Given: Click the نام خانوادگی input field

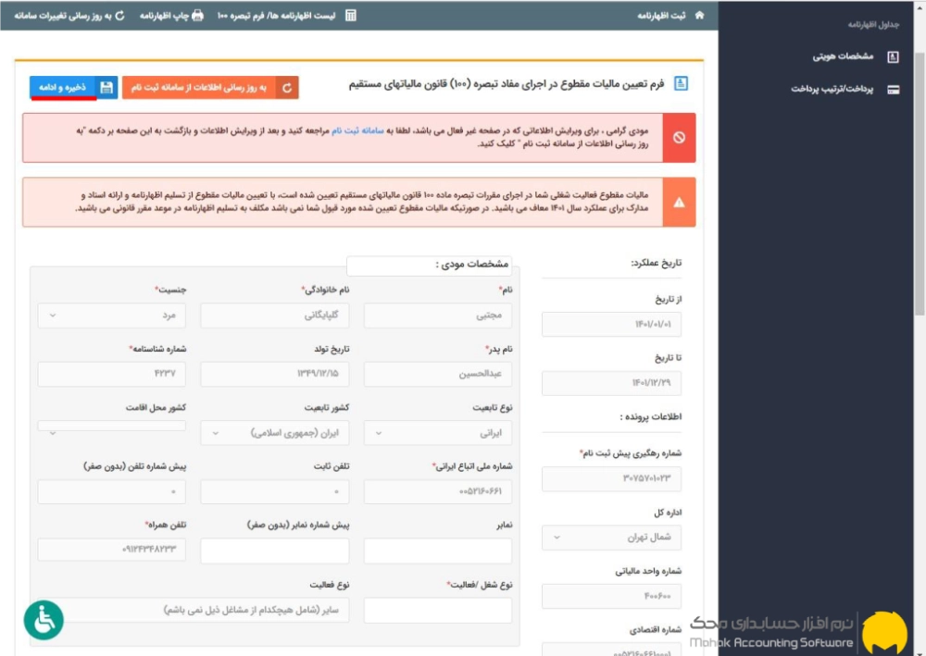Looking at the screenshot, I should tap(275, 315).
